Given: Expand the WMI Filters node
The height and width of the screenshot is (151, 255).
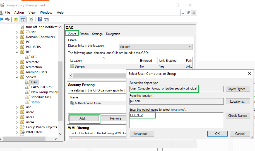Looking at the screenshot, I should (x=17, y=132).
